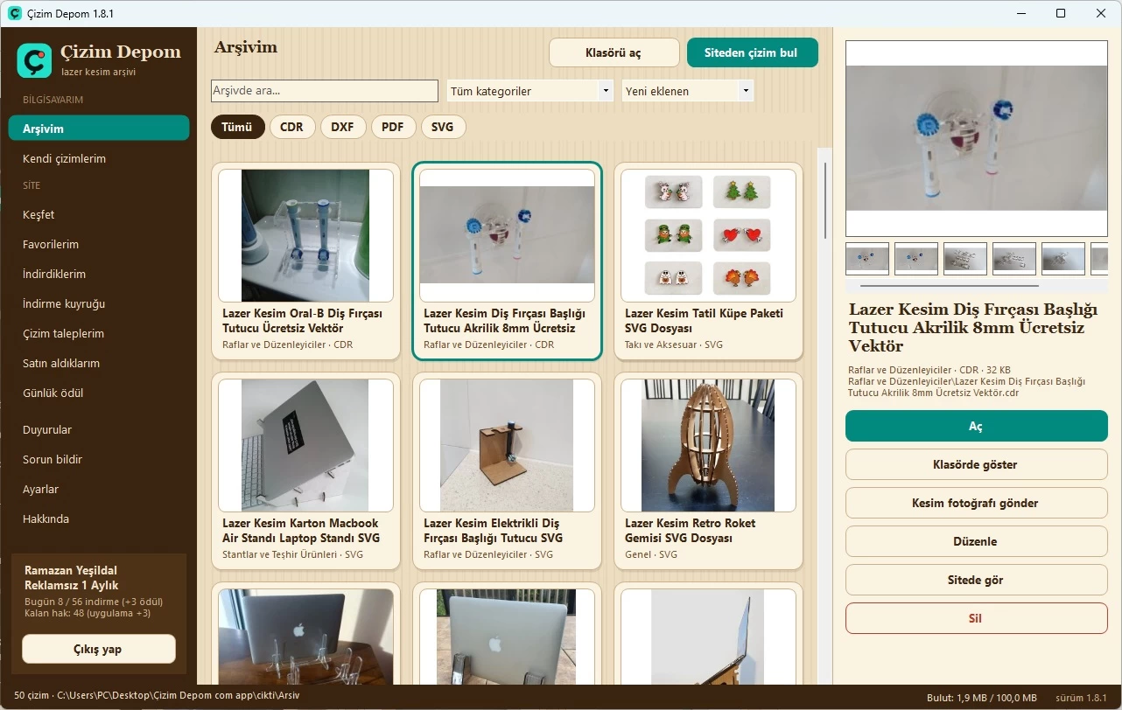Toggle the CDR format filter
The height and width of the screenshot is (710, 1122).
(291, 127)
